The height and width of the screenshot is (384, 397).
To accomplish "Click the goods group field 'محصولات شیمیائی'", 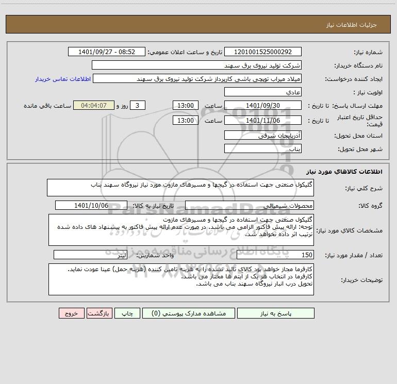I will [x=250, y=205].
